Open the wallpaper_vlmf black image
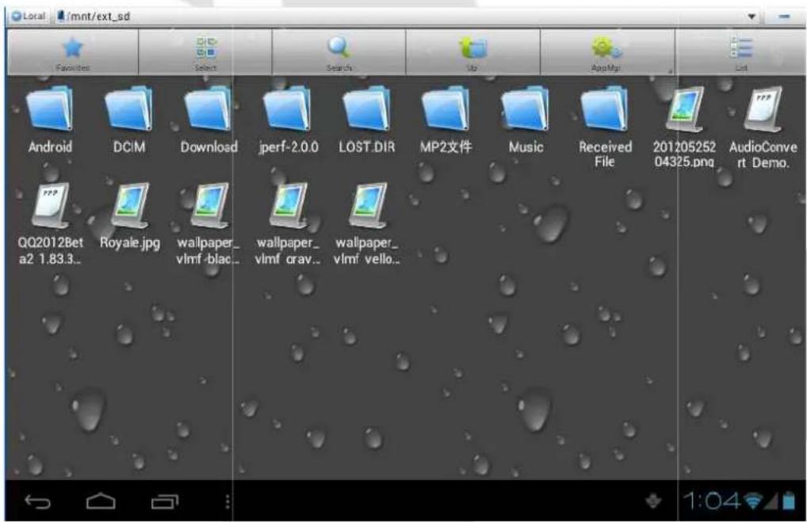807x522 pixels. (208, 223)
